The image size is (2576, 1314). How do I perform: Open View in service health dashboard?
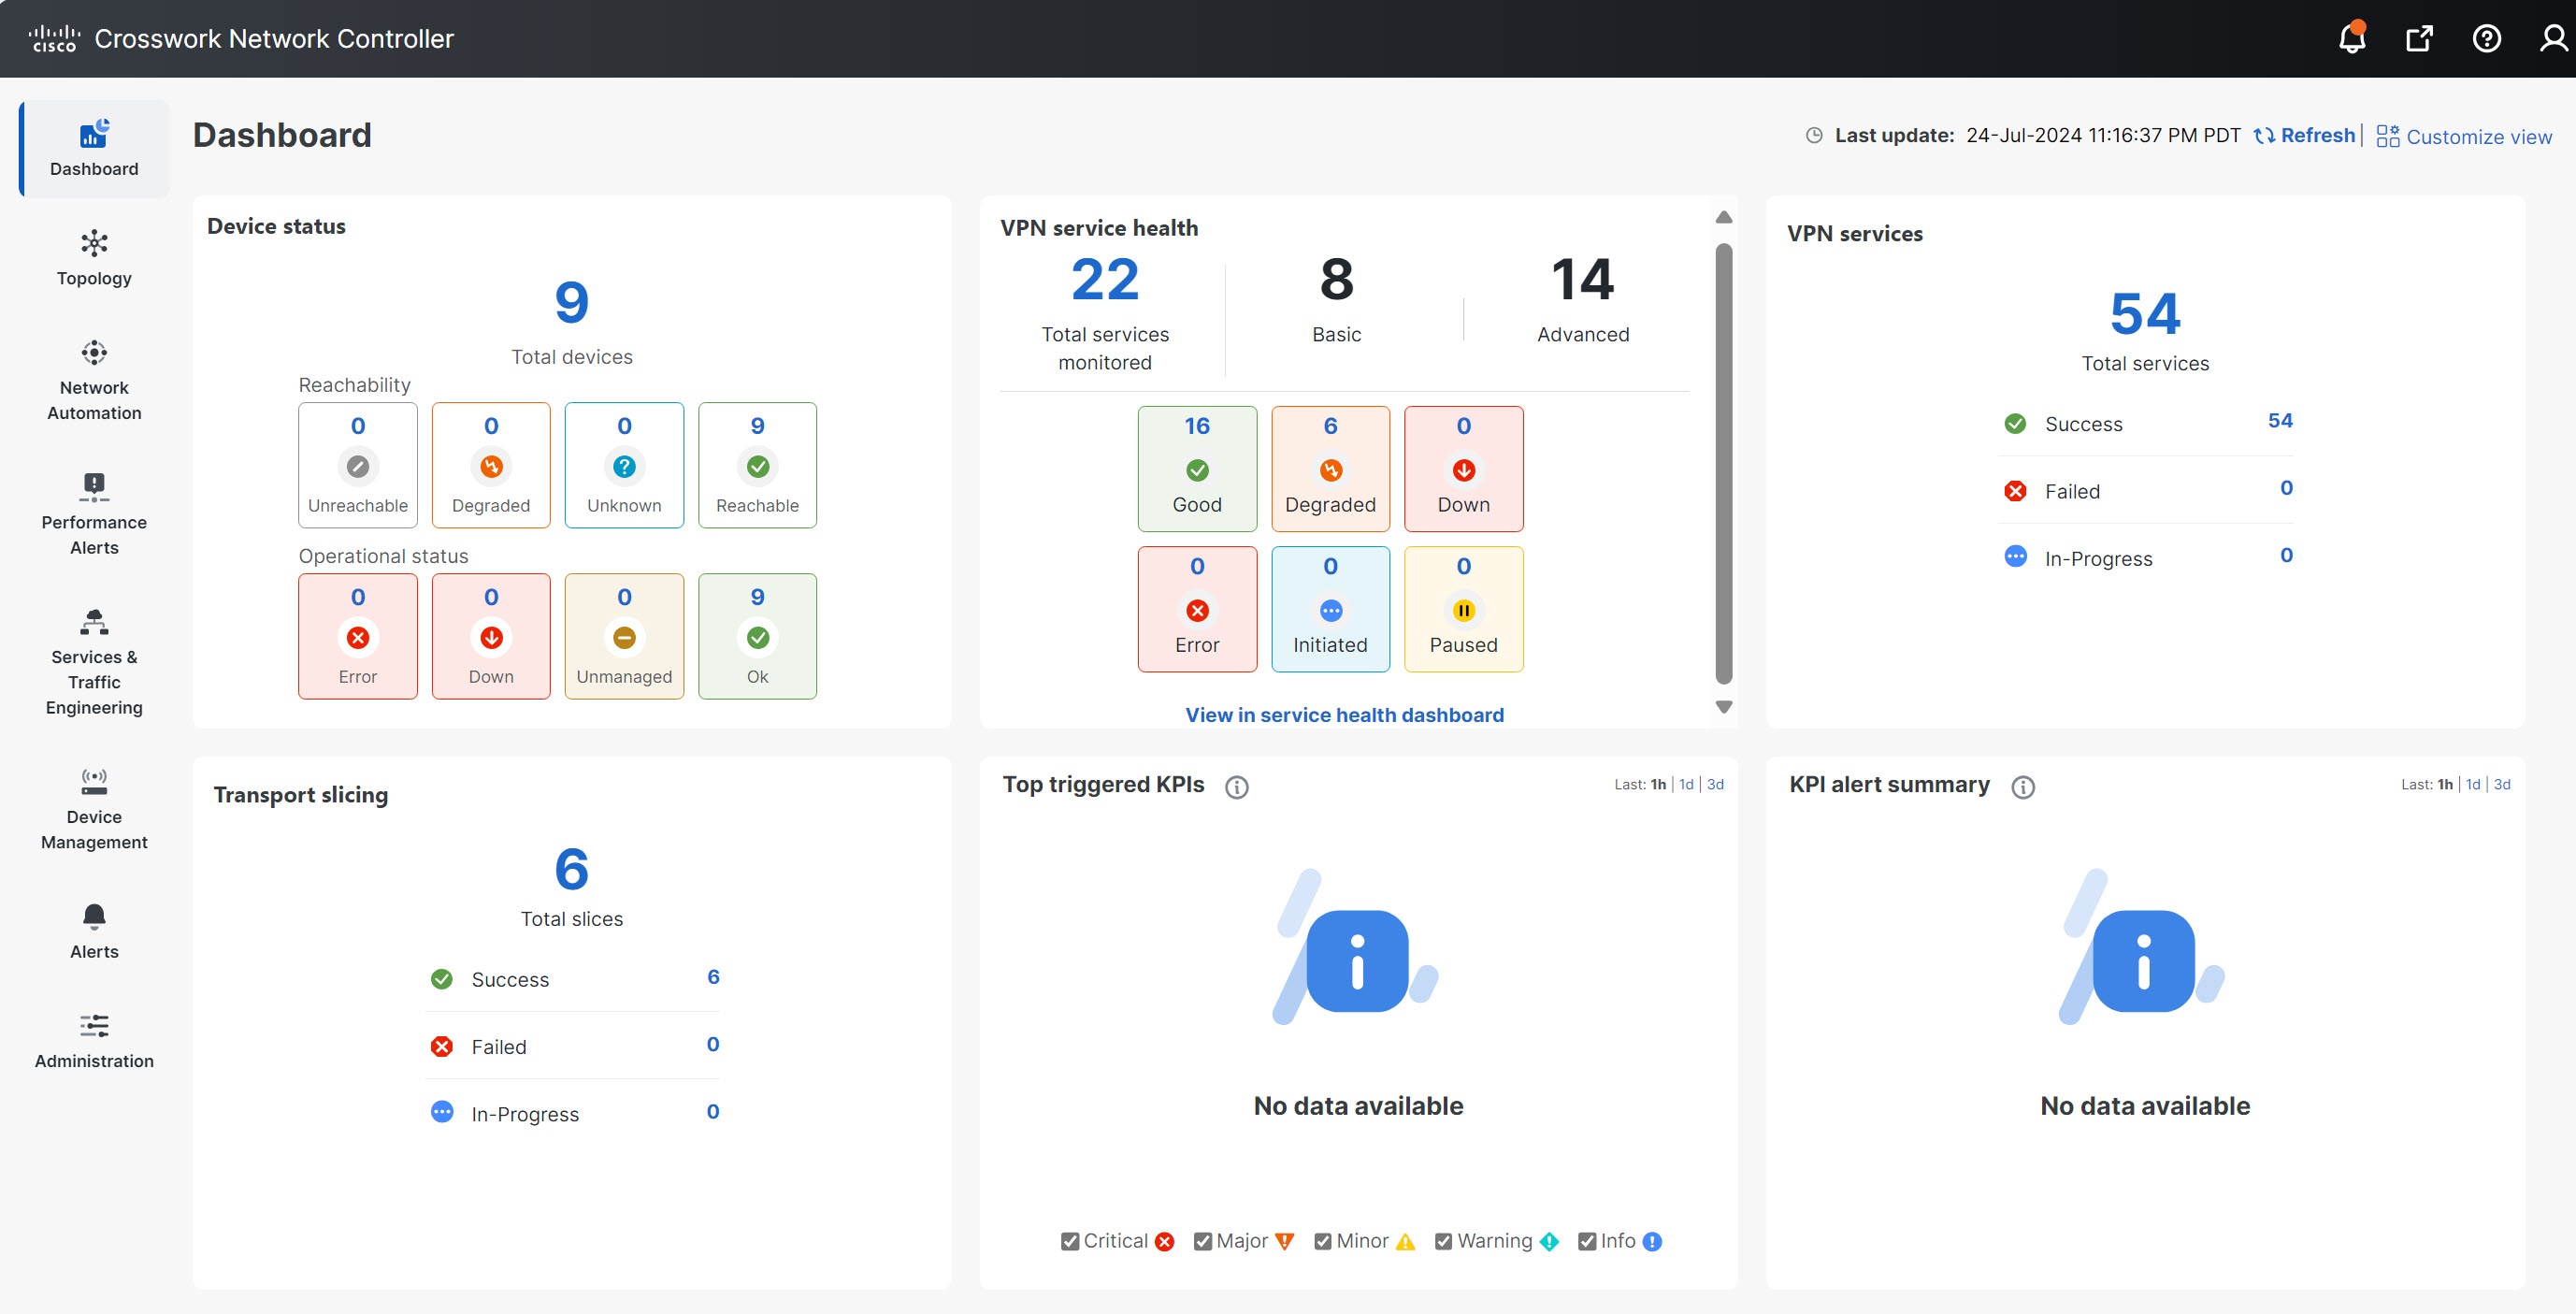pos(1344,714)
